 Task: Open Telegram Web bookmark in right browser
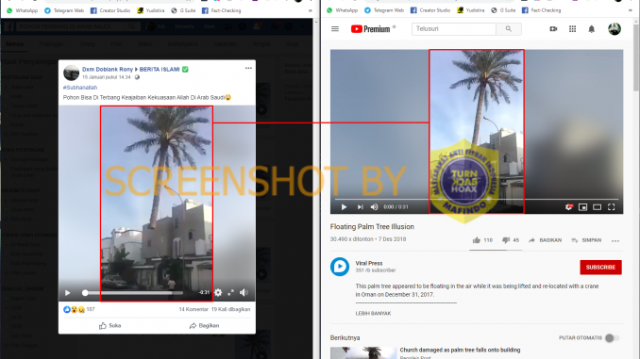[x=383, y=10]
